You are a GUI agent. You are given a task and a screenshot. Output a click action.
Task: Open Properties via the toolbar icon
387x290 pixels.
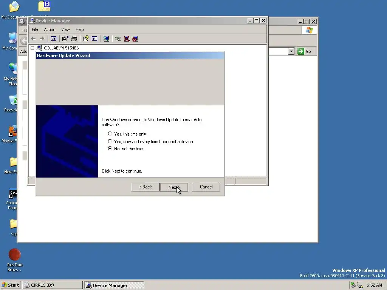(x=65, y=39)
